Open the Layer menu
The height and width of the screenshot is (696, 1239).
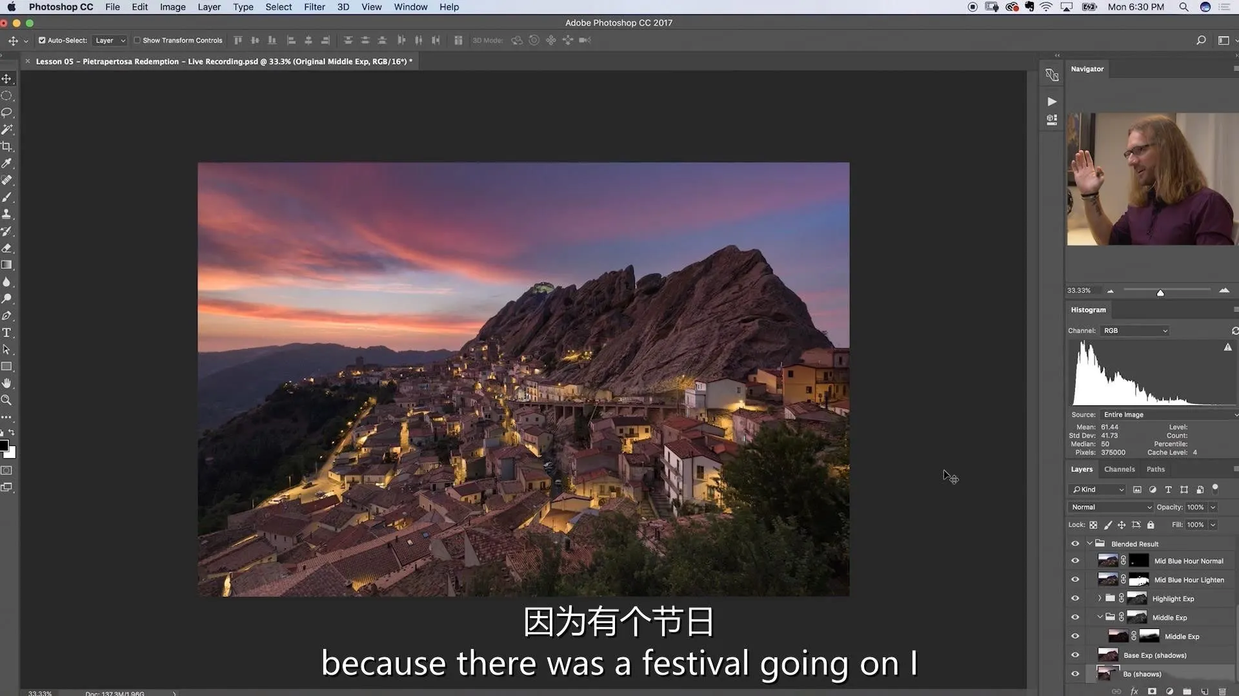tap(209, 7)
